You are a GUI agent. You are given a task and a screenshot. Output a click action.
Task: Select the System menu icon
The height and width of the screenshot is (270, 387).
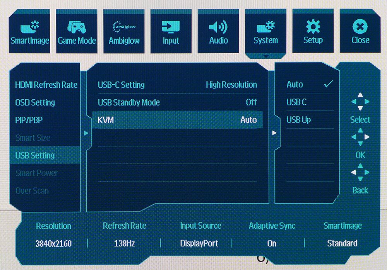[265, 27]
